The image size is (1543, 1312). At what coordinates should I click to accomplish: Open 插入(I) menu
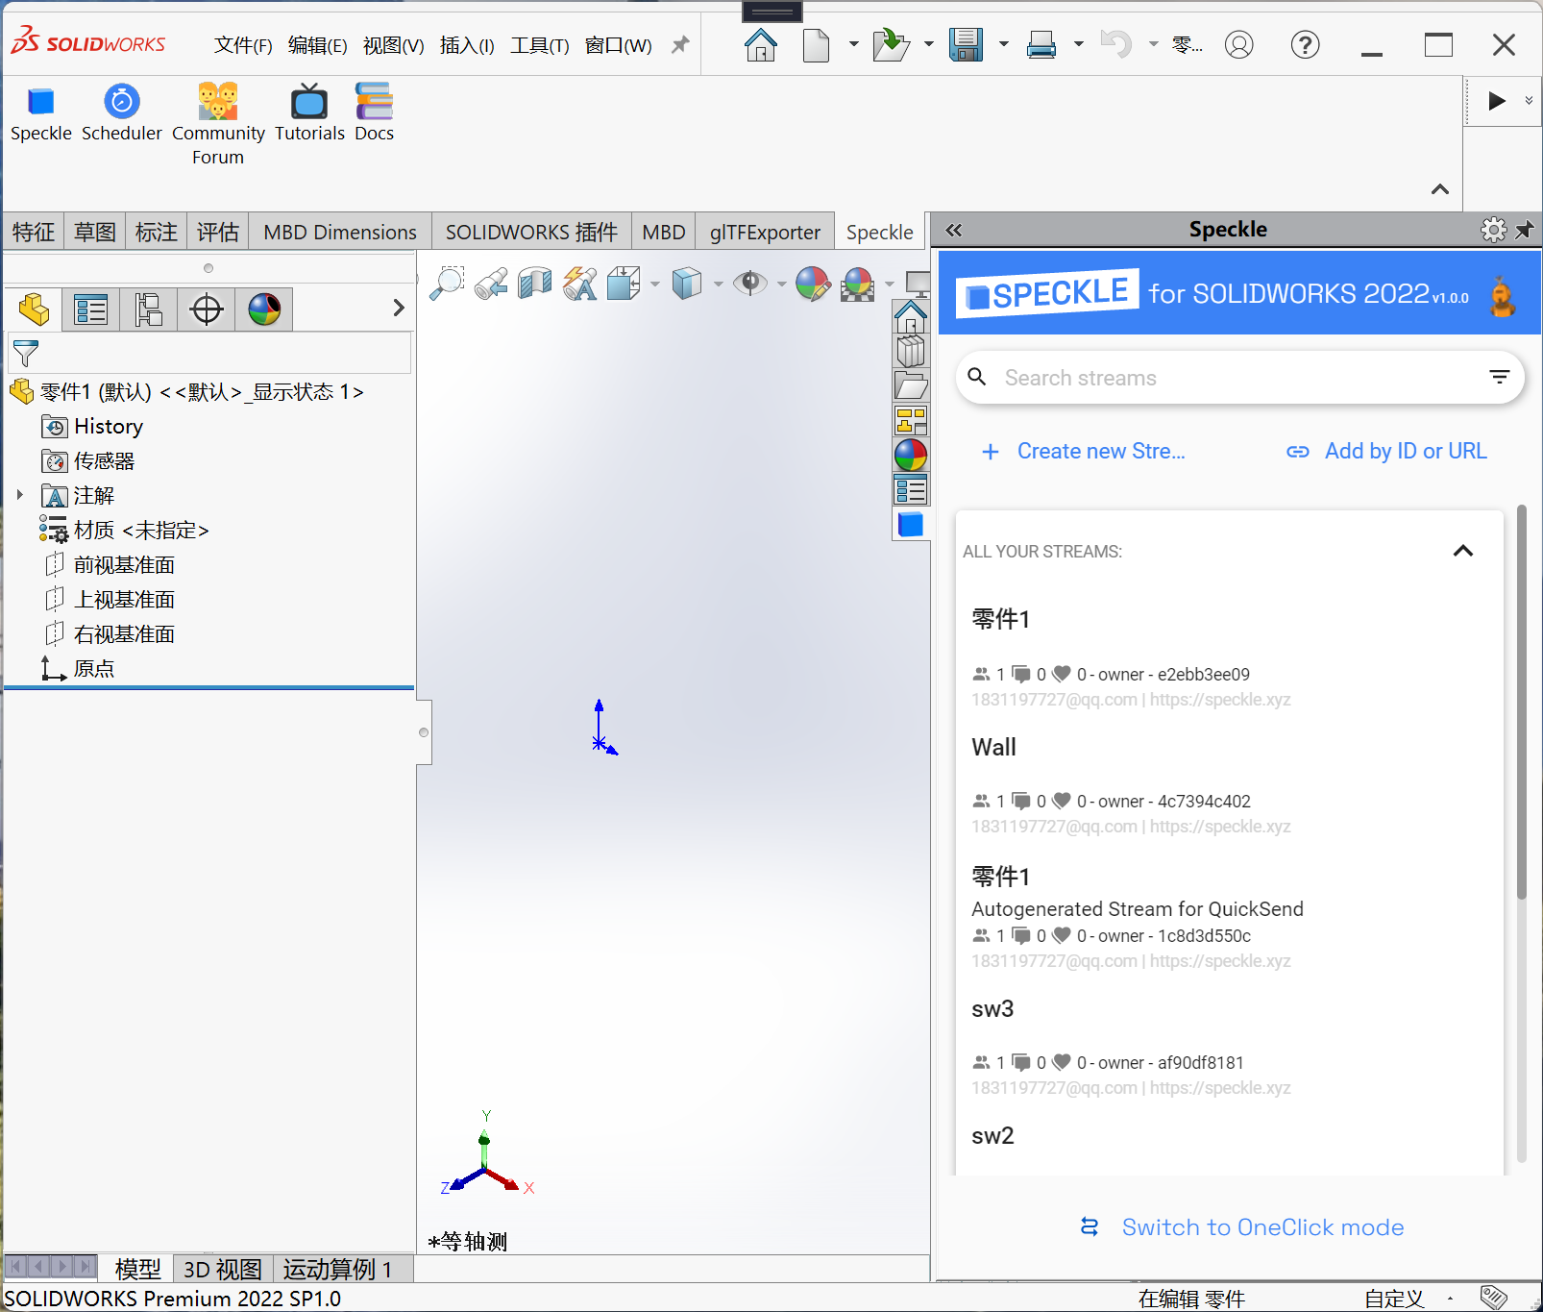point(467,45)
